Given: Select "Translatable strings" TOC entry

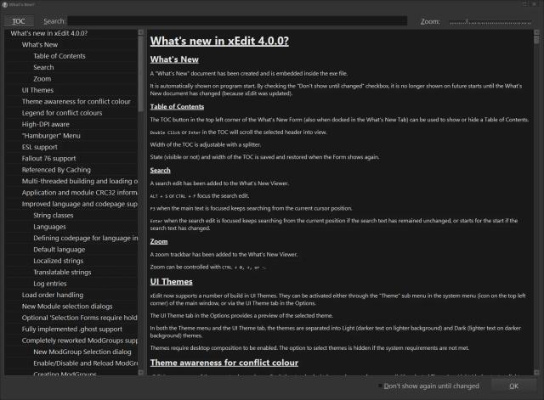Looking at the screenshot, I should [62, 273].
